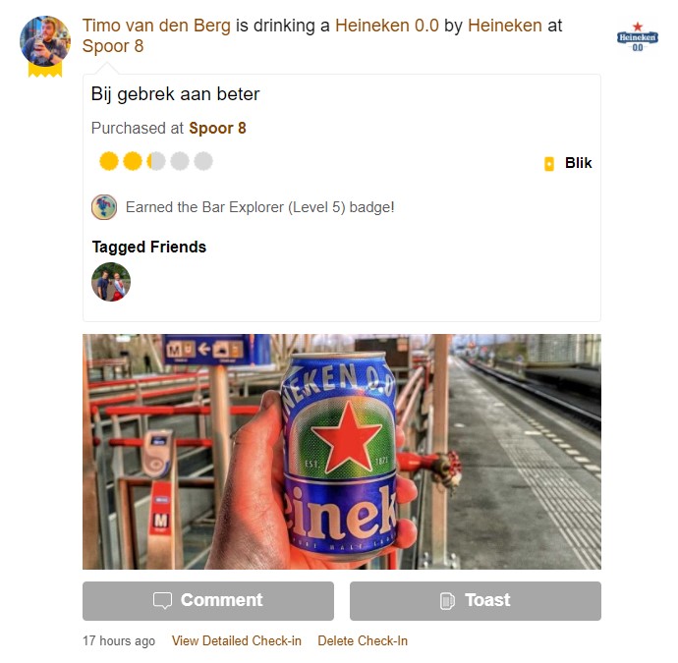Viewport: 678px width, 663px height.
Task: Open Timo van den Berg's profile avatar
Action: pos(45,41)
